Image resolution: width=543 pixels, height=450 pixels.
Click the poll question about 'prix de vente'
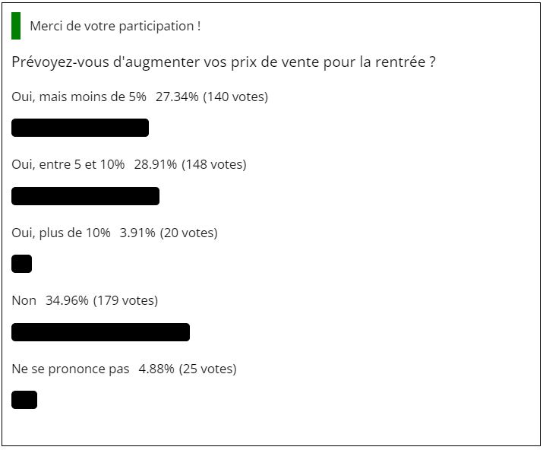point(224,62)
